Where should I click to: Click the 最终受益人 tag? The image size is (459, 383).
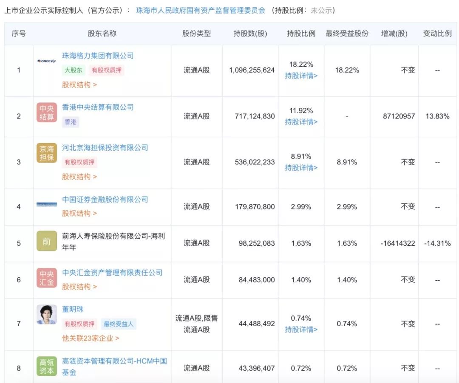click(119, 324)
